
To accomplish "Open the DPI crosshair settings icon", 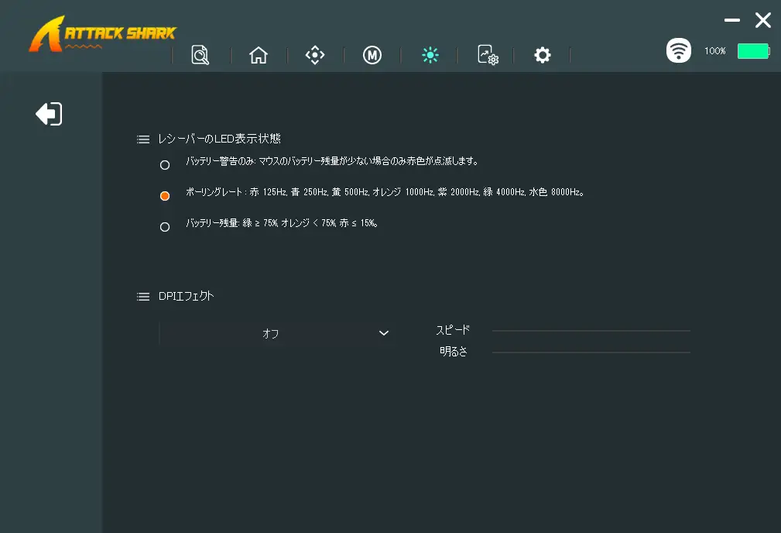I will (x=315, y=55).
